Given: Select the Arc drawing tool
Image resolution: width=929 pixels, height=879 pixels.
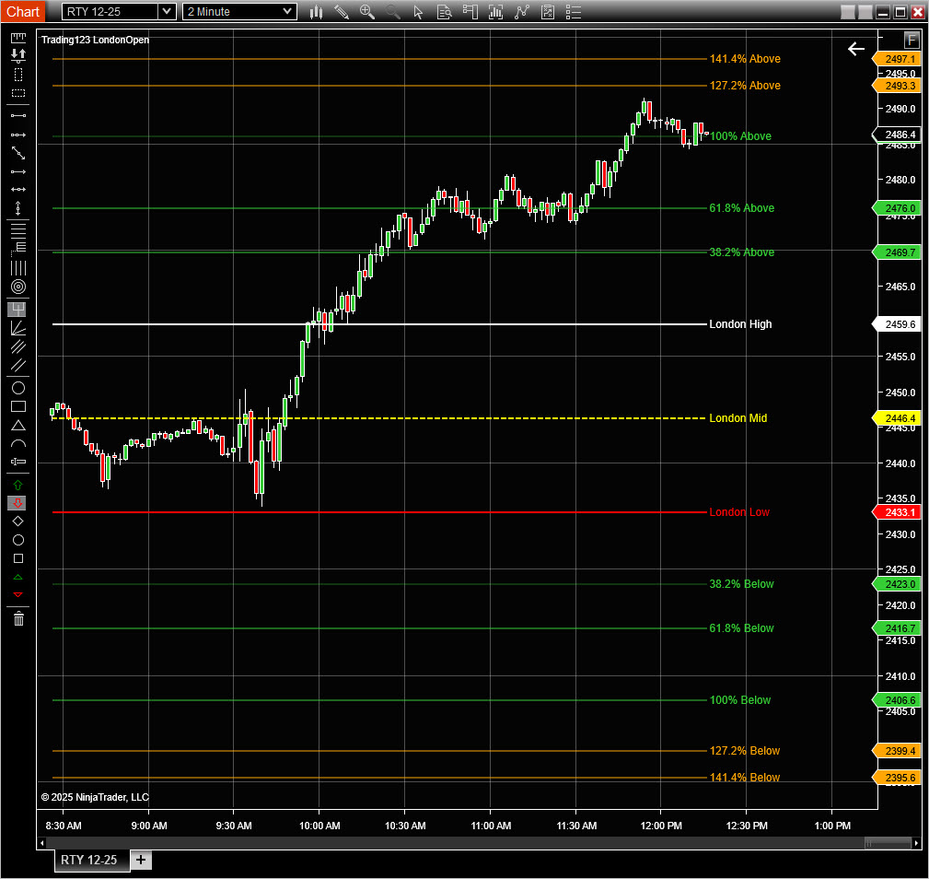Looking at the screenshot, I should click(17, 443).
